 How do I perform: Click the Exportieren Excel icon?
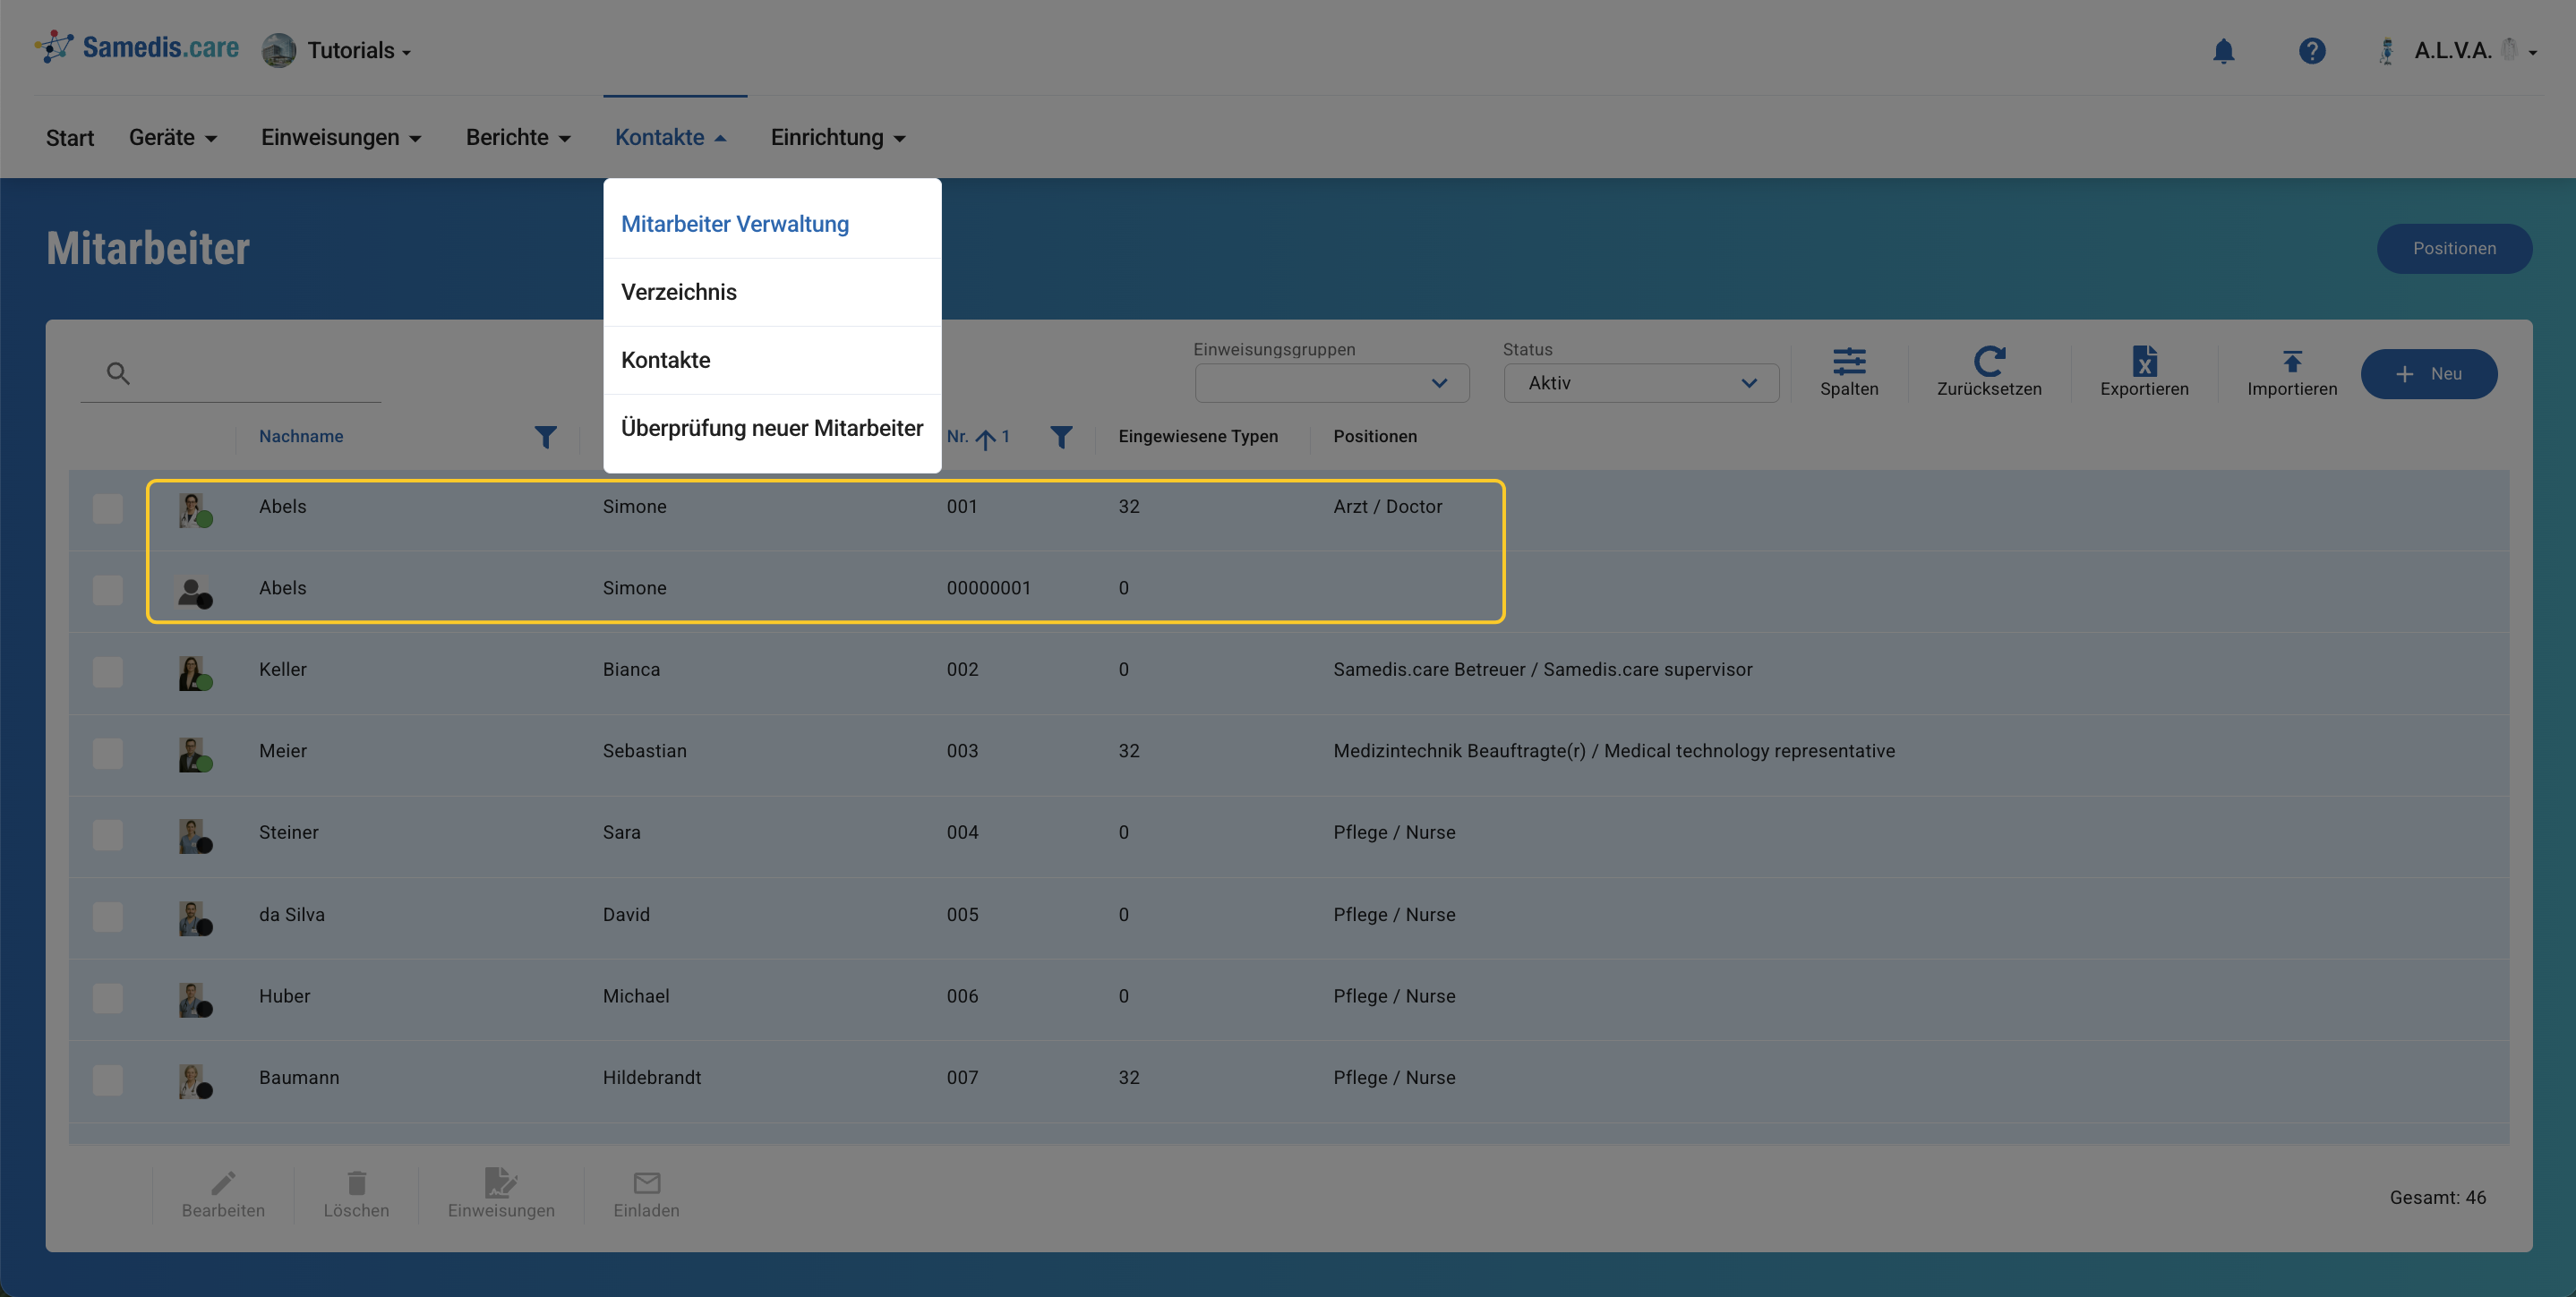pyautogui.click(x=2143, y=362)
